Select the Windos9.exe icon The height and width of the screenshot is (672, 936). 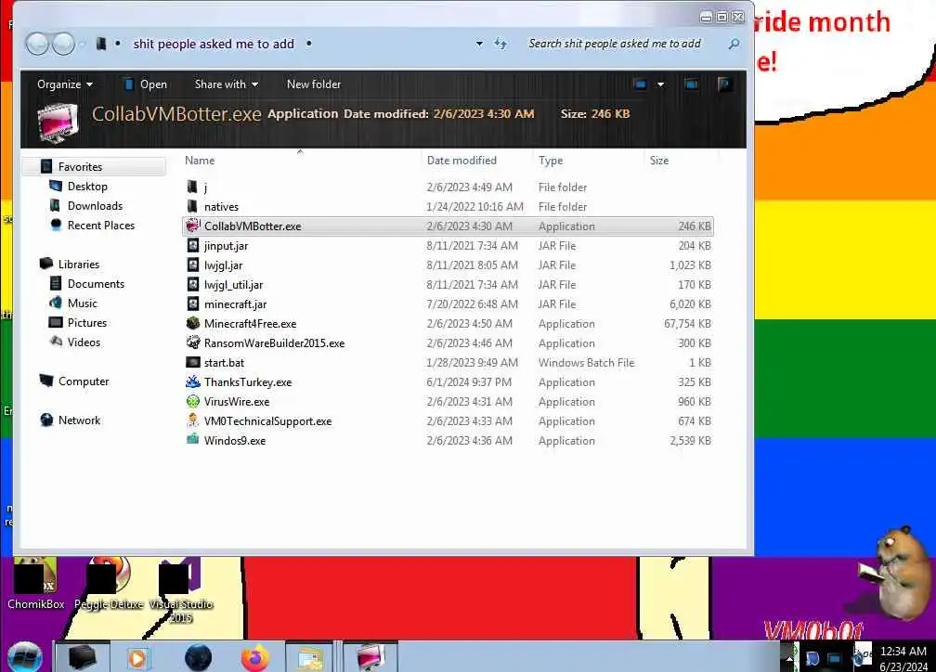[x=192, y=440]
